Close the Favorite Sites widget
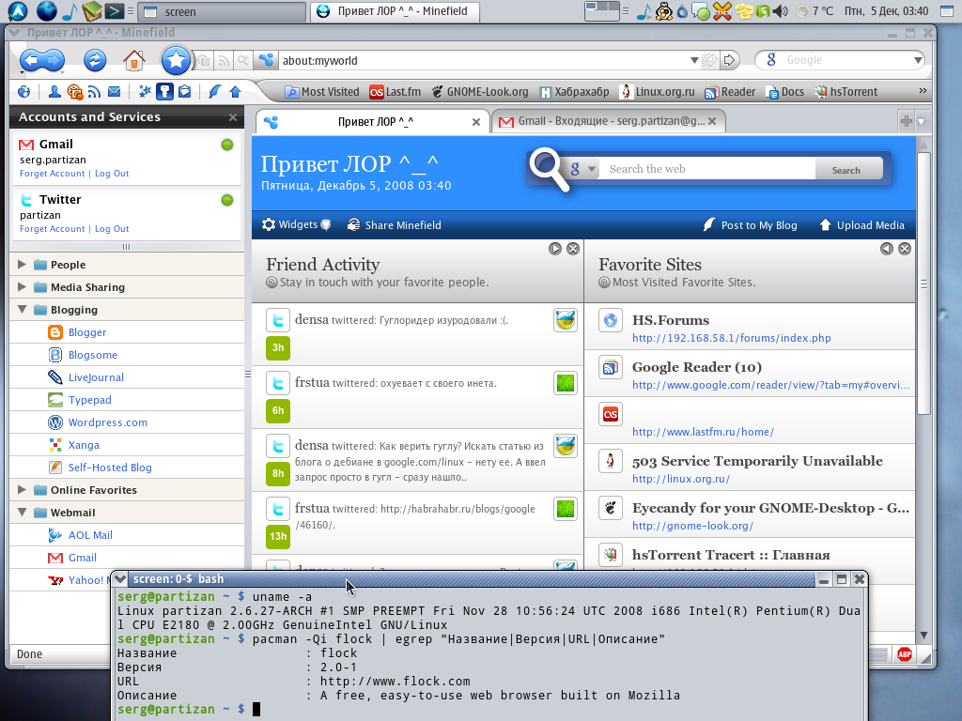The image size is (962, 721). tap(905, 249)
